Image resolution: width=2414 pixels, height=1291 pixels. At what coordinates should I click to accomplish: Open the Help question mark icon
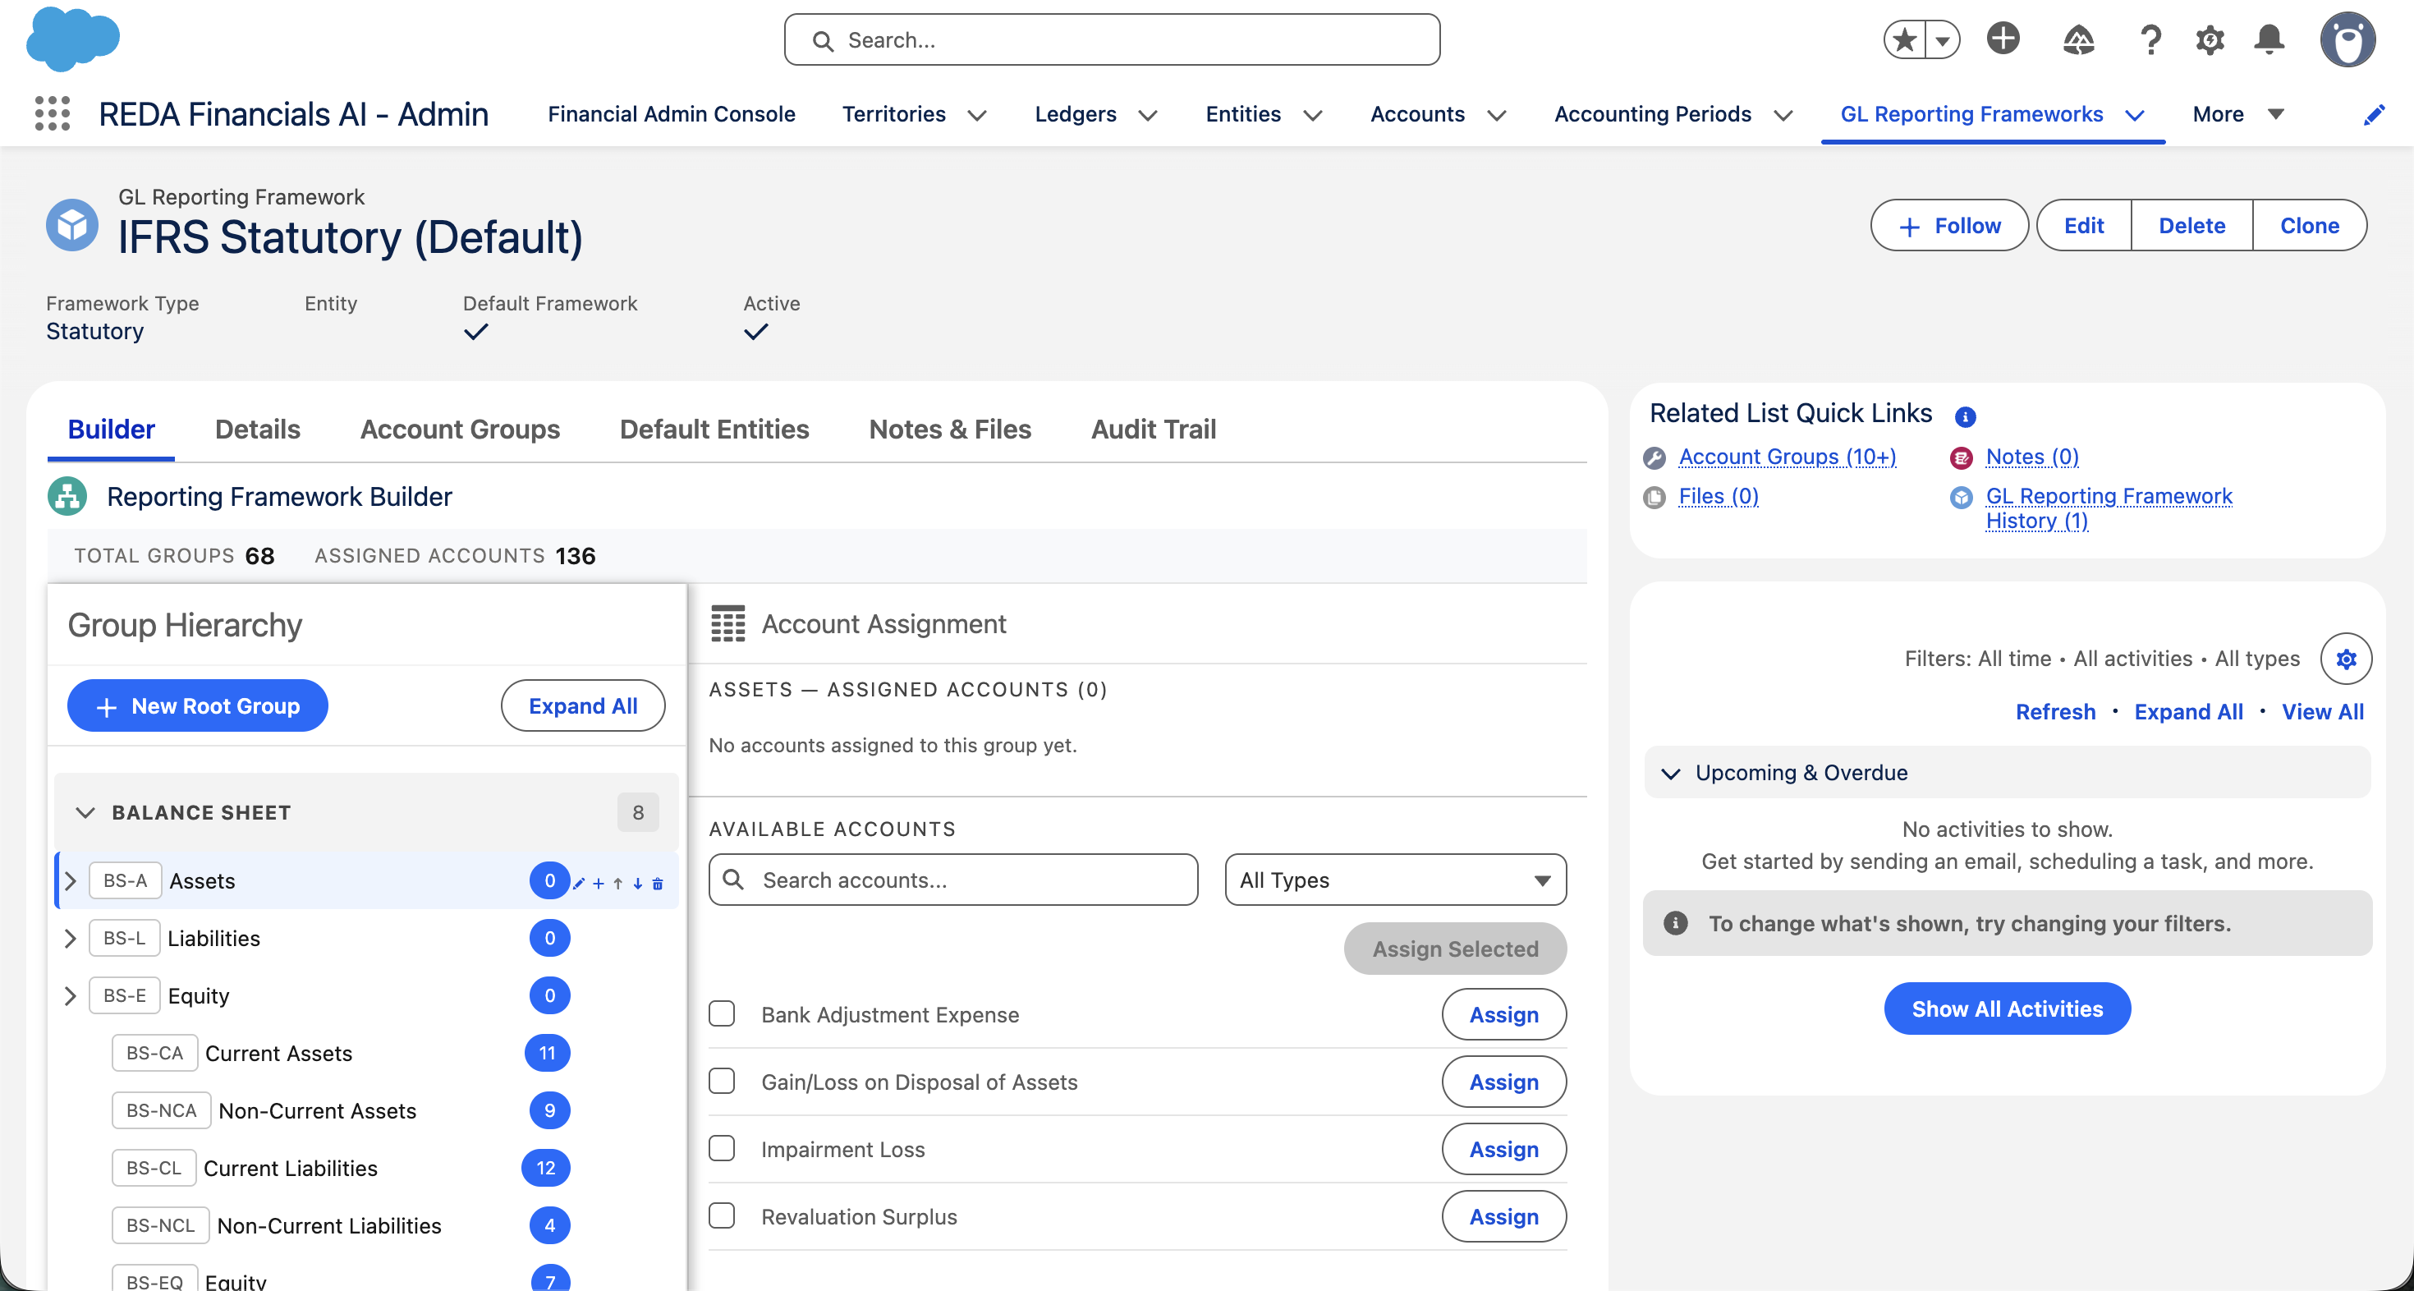tap(2150, 39)
